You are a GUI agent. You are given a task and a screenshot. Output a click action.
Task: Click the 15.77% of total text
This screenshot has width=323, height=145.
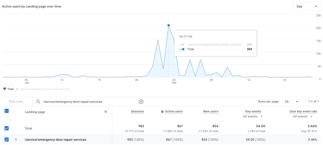[135, 131]
